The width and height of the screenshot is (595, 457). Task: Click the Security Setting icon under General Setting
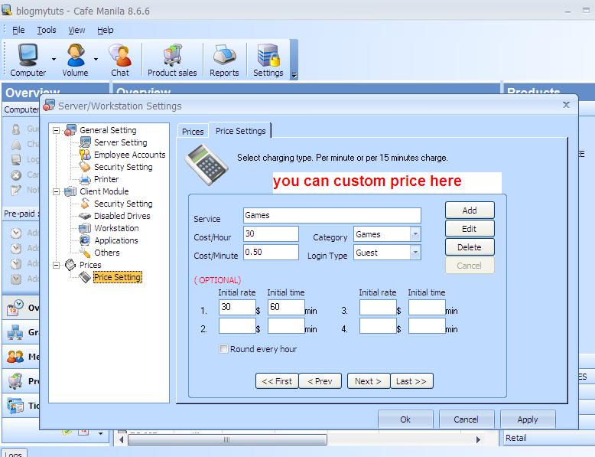click(85, 167)
